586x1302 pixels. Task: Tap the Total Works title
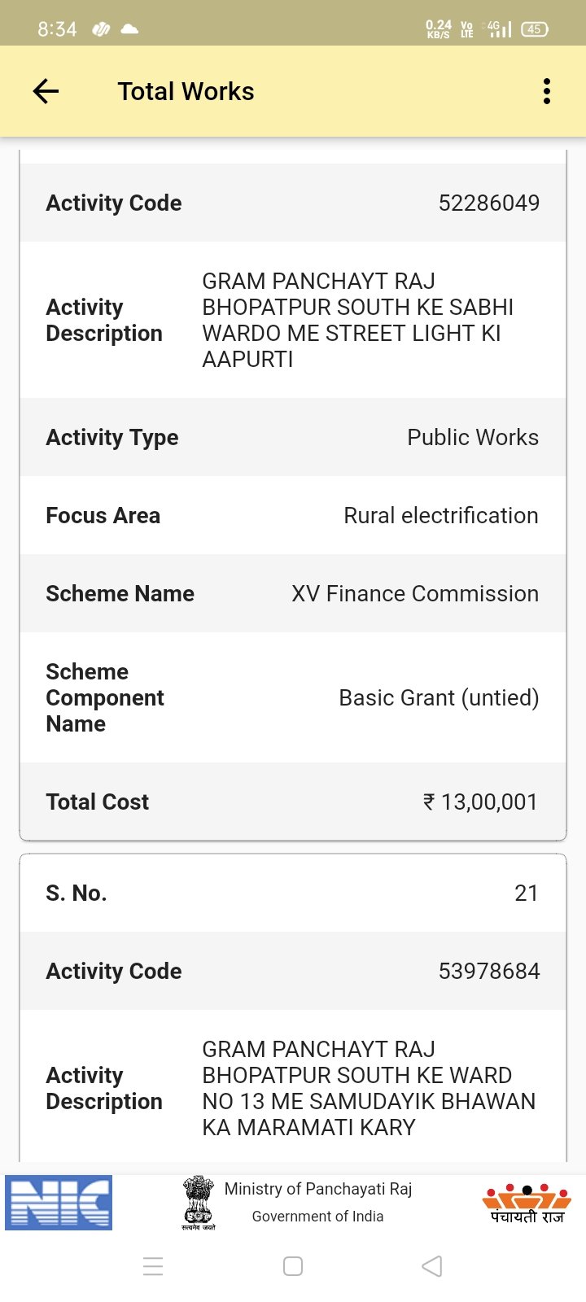click(186, 91)
